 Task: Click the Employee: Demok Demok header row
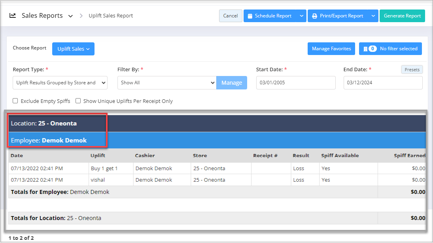[x=217, y=140]
